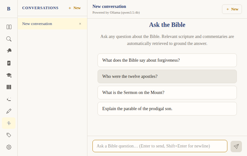Click 'Explain the parable of the prodigal son.'
The image size is (247, 156).
coord(167,109)
